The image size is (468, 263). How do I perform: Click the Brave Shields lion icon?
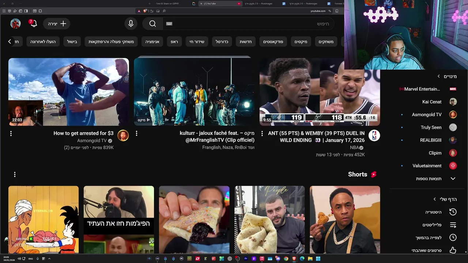click(x=145, y=11)
